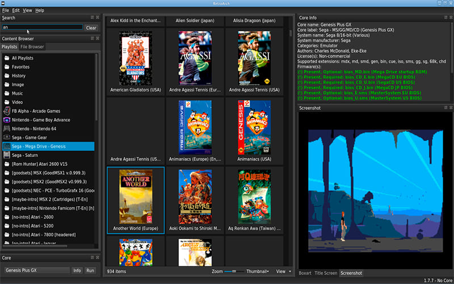
Task: Select Animaniacs (USA) boxart
Action: [x=254, y=127]
